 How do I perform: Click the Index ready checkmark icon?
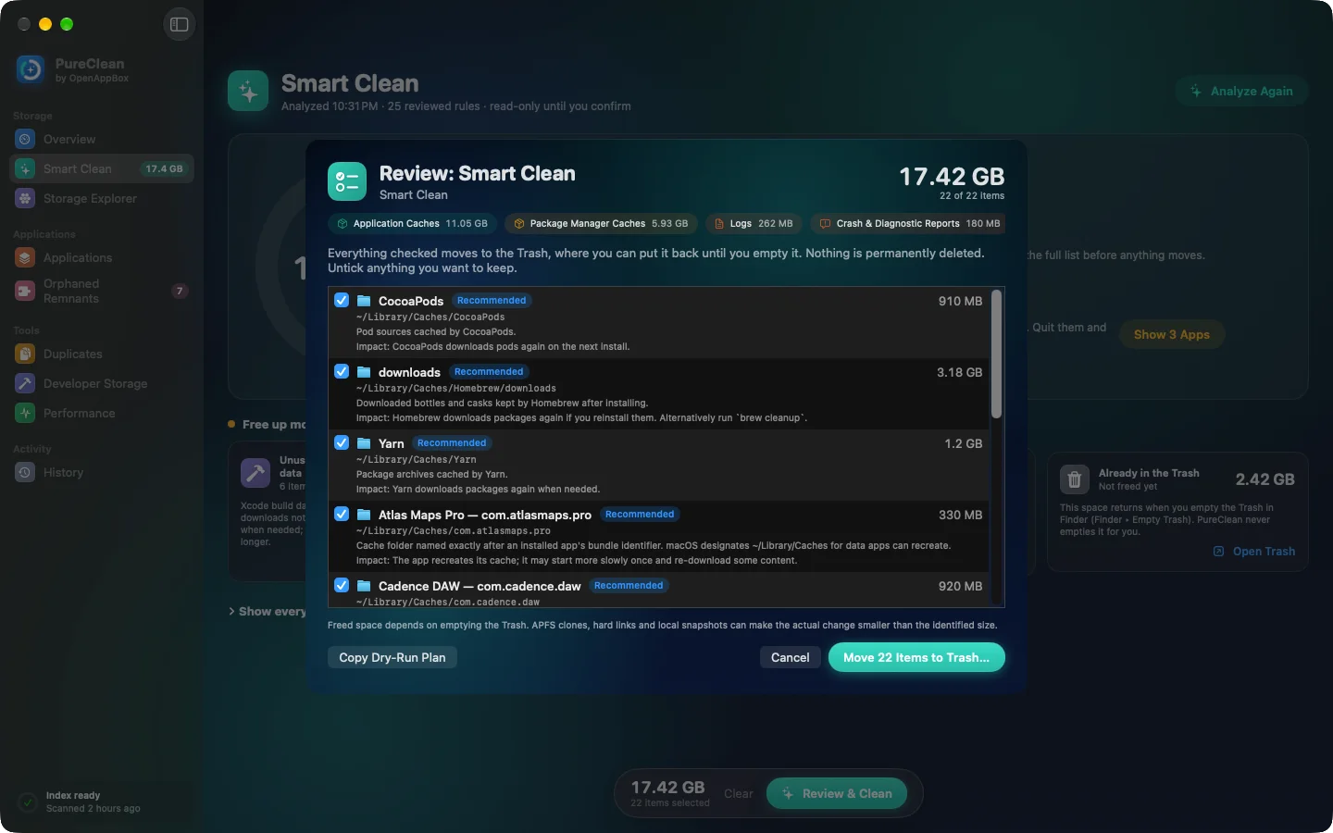click(28, 802)
